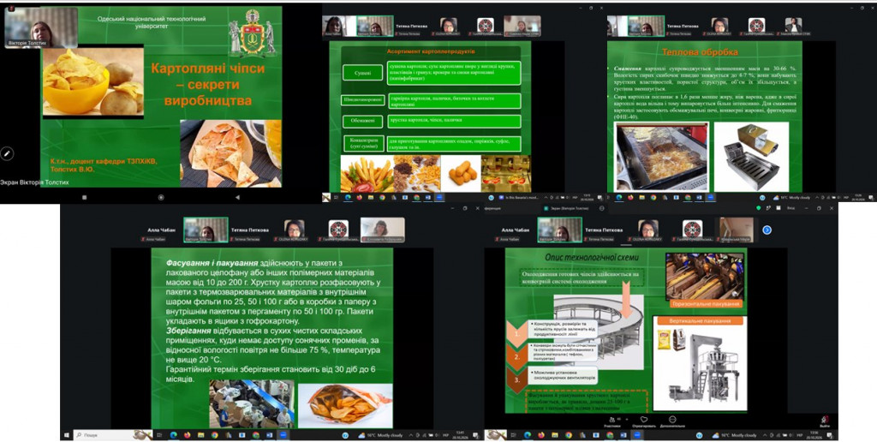Tap the pencil annotate icon on mobile view
This screenshot has height=442, width=877.
pyautogui.click(x=7, y=152)
